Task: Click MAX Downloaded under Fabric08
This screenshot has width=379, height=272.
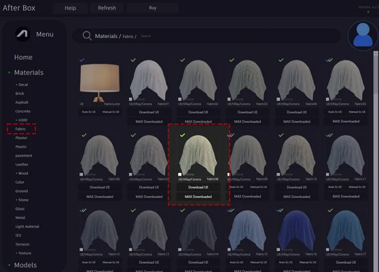Action: [198, 197]
